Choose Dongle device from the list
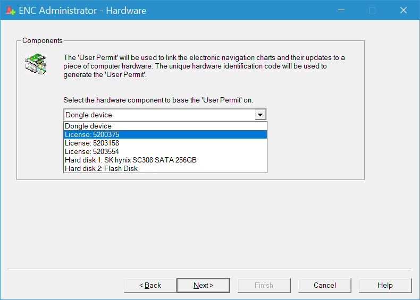The width and height of the screenshot is (420, 300). tap(88, 126)
